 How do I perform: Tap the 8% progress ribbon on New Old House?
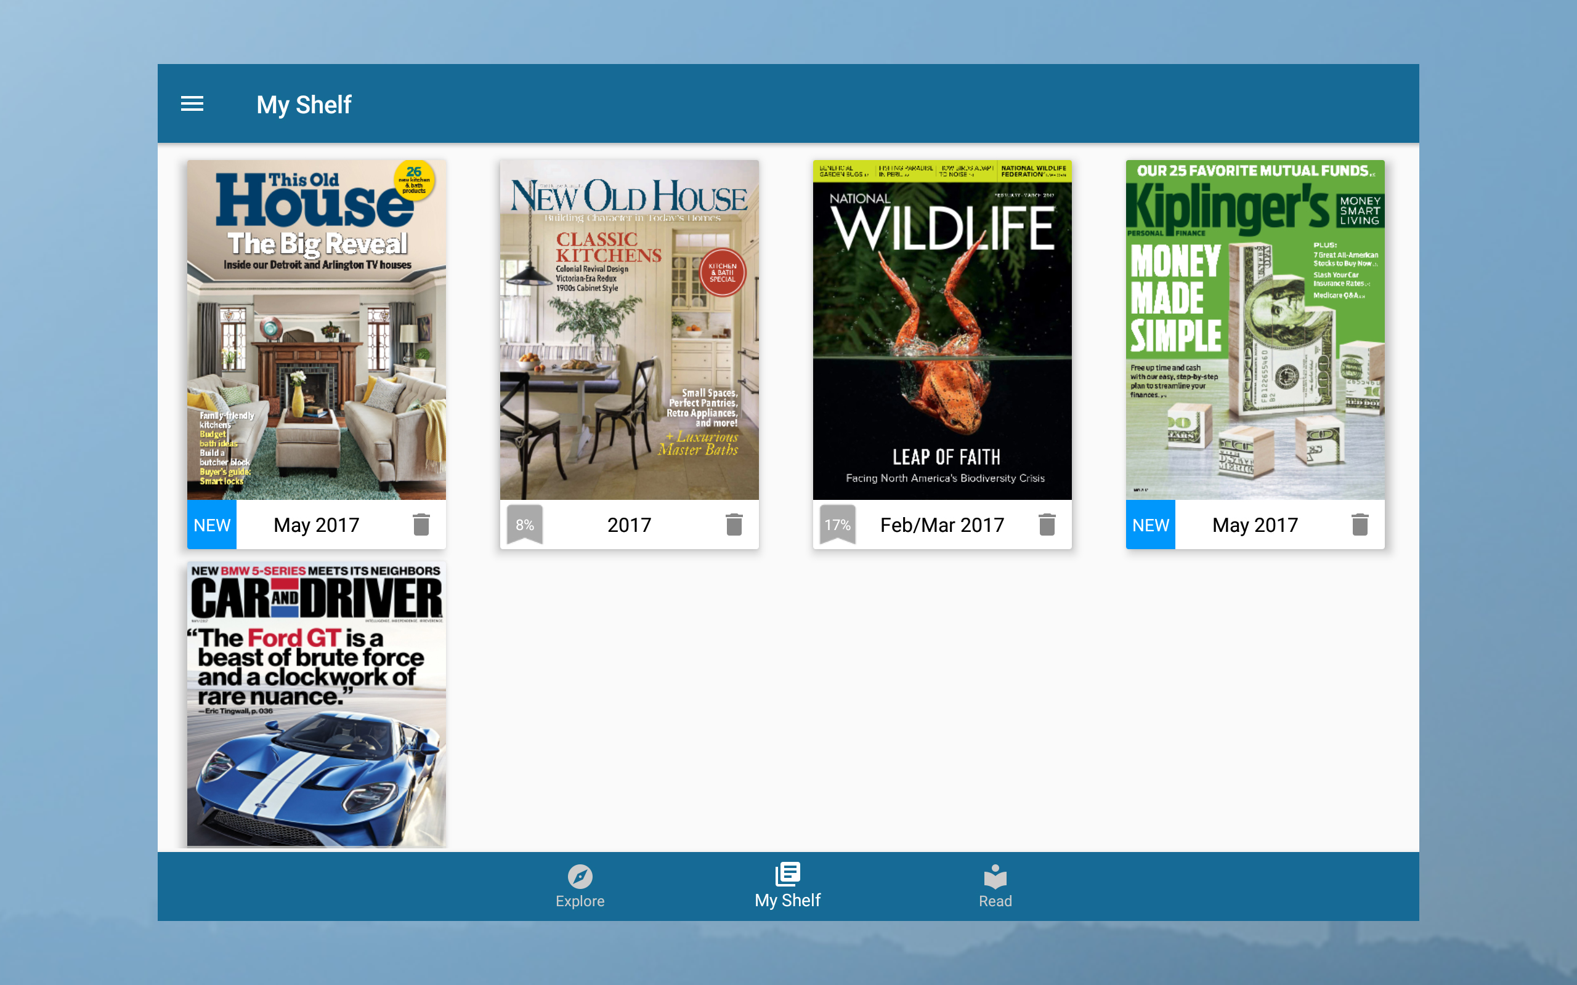click(525, 523)
